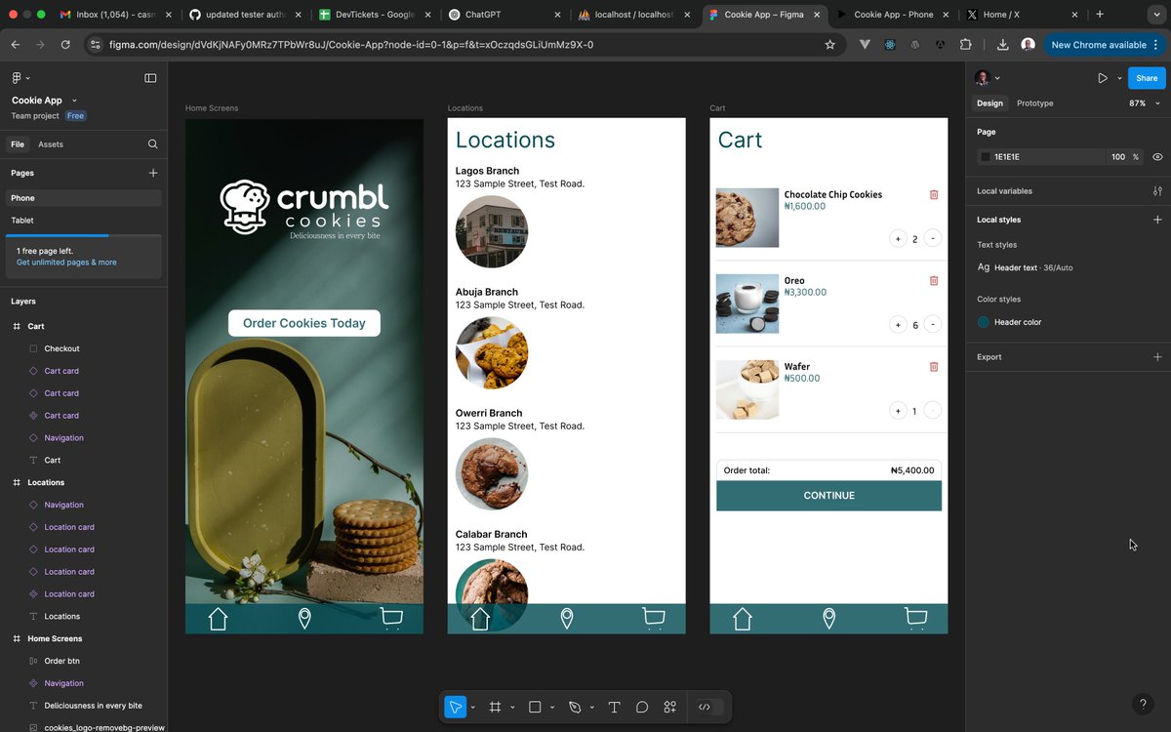This screenshot has height=732, width=1171.
Task: Select the Rectangle shape tool
Action: (535, 707)
